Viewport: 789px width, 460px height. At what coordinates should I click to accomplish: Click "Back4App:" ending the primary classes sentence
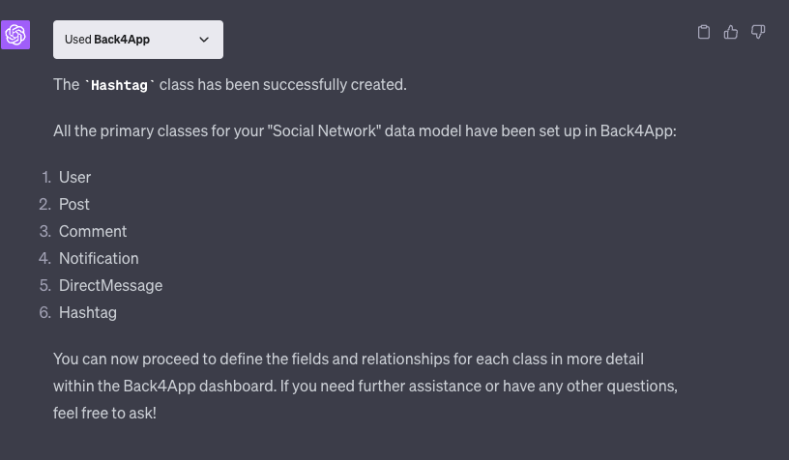click(x=638, y=131)
